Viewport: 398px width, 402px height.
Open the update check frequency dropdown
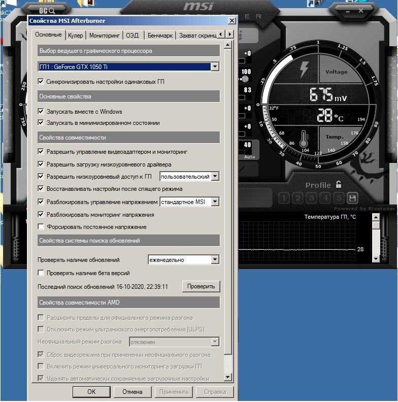(215, 260)
